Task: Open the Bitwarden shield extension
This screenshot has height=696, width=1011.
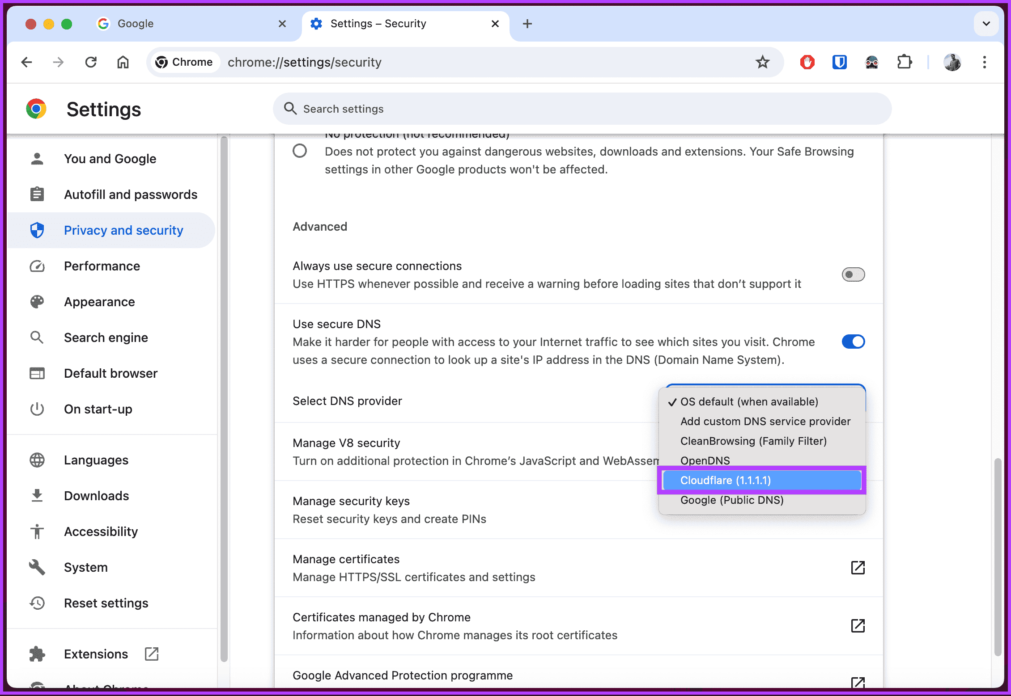Action: click(x=840, y=62)
